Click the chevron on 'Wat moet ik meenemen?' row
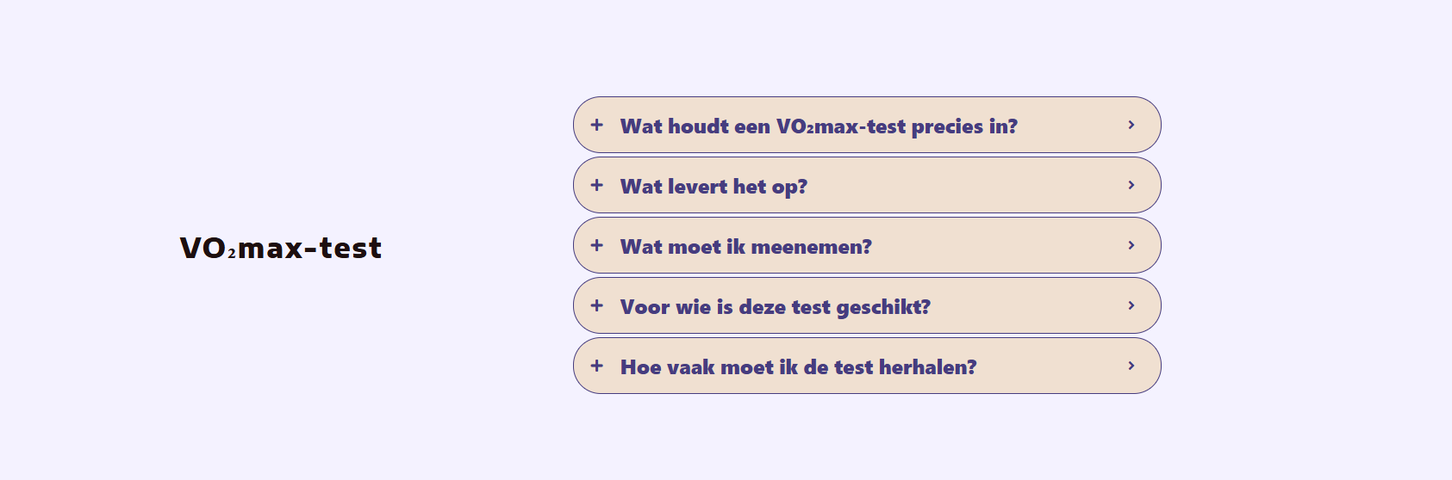This screenshot has height=480, width=1452. point(1131,245)
